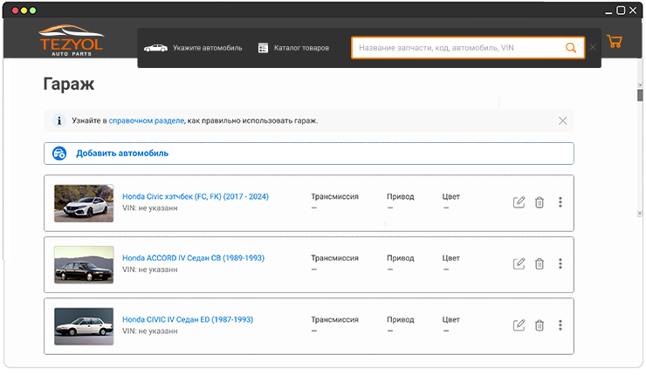Screen dimensions: 646x375
Task: Open more options for Honda CIVIC IV Седан
Action: tap(560, 325)
